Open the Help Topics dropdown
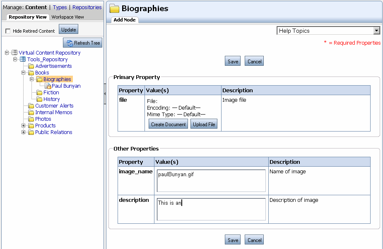 [376, 30]
